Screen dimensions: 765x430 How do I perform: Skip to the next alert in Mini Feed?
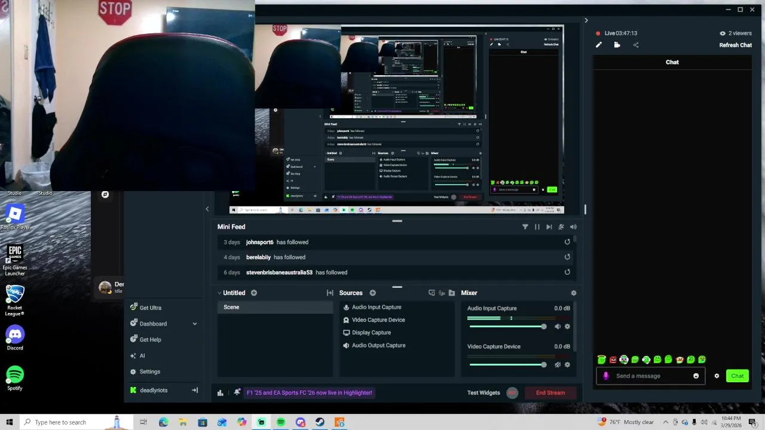549,227
